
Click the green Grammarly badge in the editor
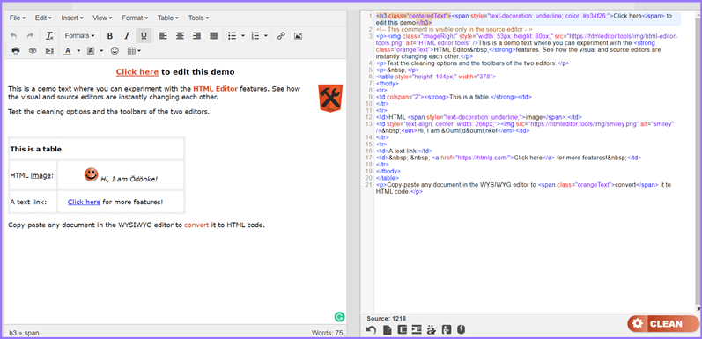coord(339,317)
